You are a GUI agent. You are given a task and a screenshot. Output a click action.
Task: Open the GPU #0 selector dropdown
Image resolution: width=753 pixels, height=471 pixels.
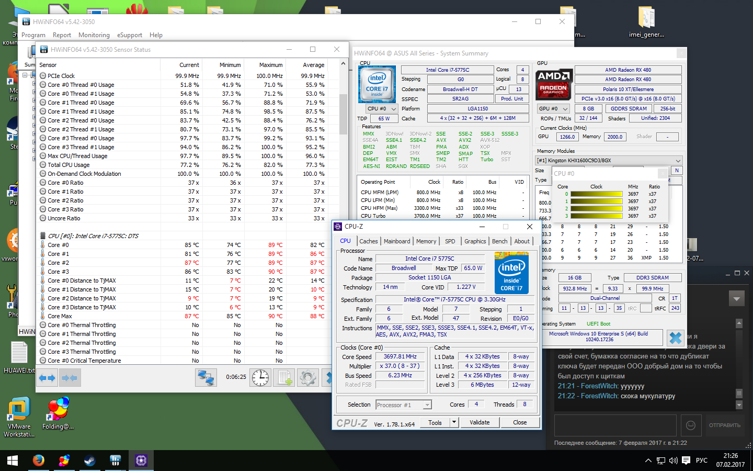pyautogui.click(x=554, y=109)
